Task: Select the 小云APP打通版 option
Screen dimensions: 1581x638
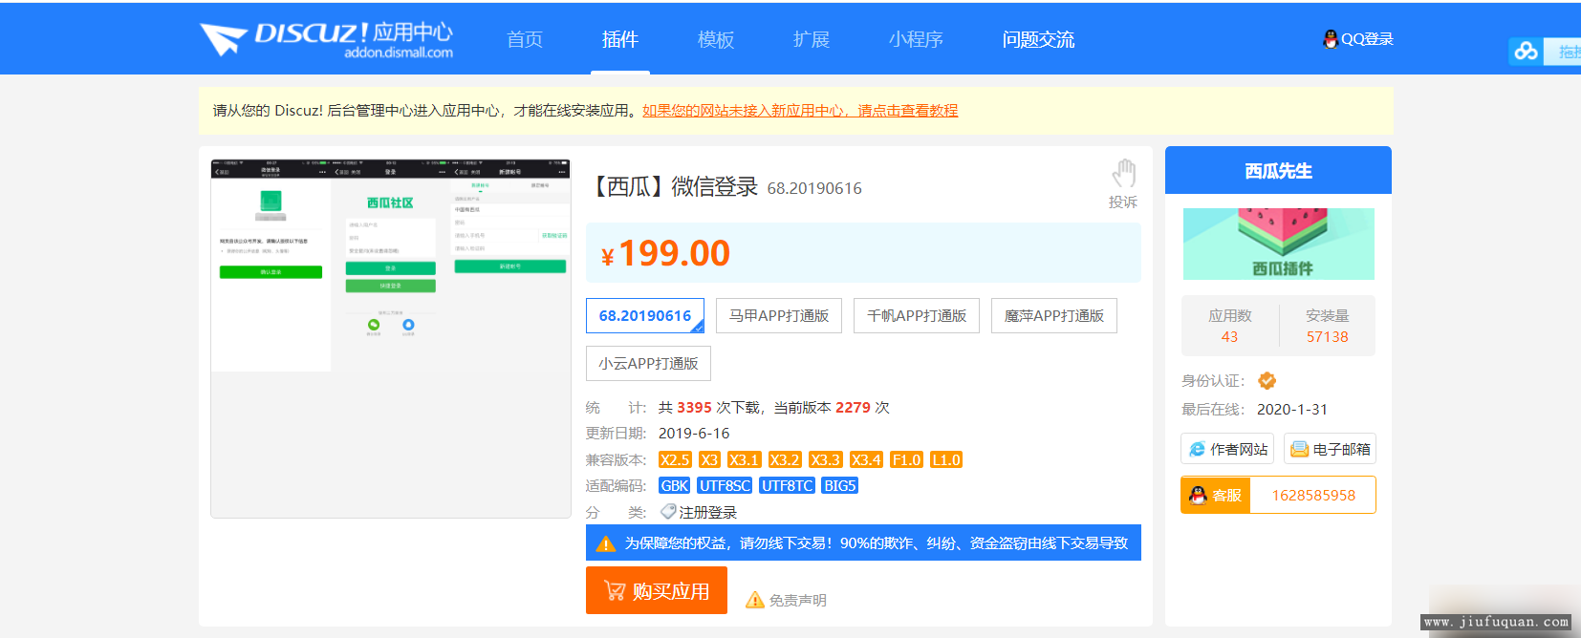Action: (648, 363)
